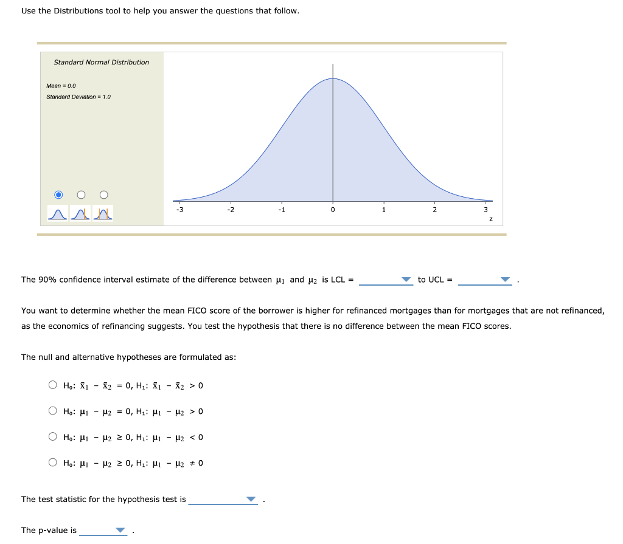Select the second distribution mode radio button
This screenshot has height=544, width=623.
click(81, 195)
